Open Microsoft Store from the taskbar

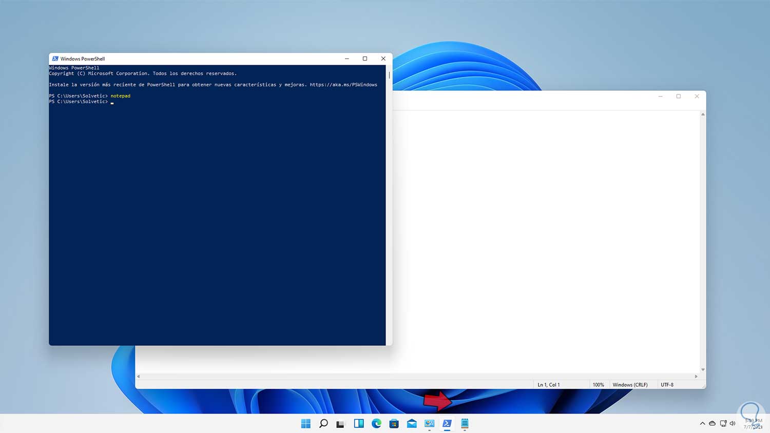[394, 423]
